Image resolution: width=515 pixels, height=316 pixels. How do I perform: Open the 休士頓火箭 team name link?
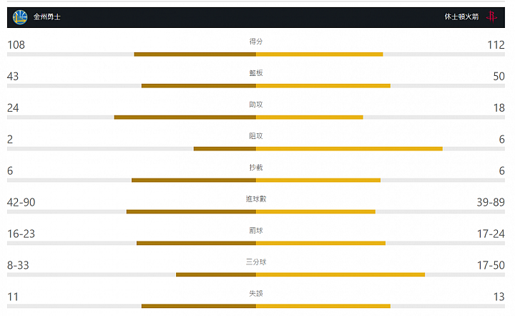click(461, 16)
